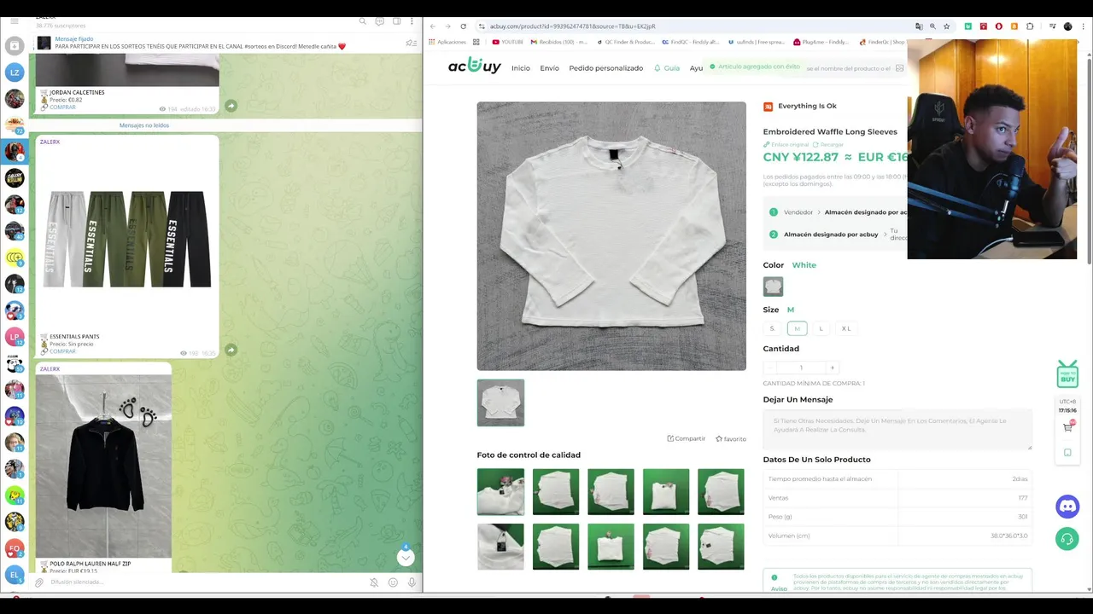
Task: Forward the Jordan Calcetines post
Action: tap(231, 106)
